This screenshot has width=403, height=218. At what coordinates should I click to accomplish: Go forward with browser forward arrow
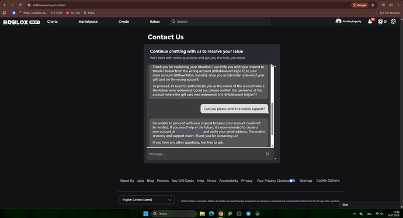tap(12, 5)
